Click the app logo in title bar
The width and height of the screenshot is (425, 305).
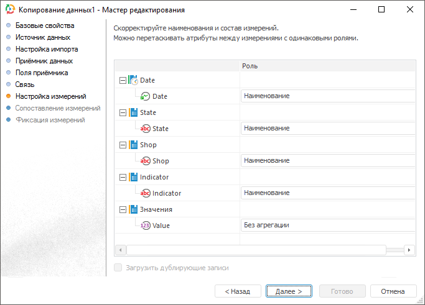tap(9, 10)
